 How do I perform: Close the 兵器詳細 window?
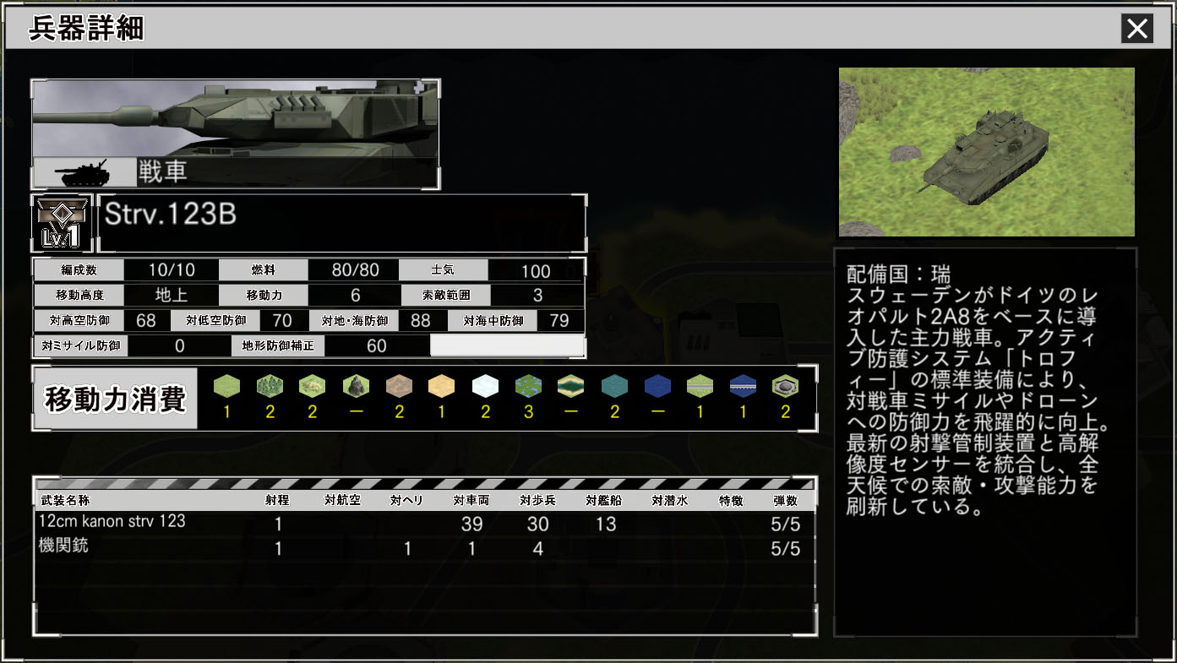(x=1137, y=29)
